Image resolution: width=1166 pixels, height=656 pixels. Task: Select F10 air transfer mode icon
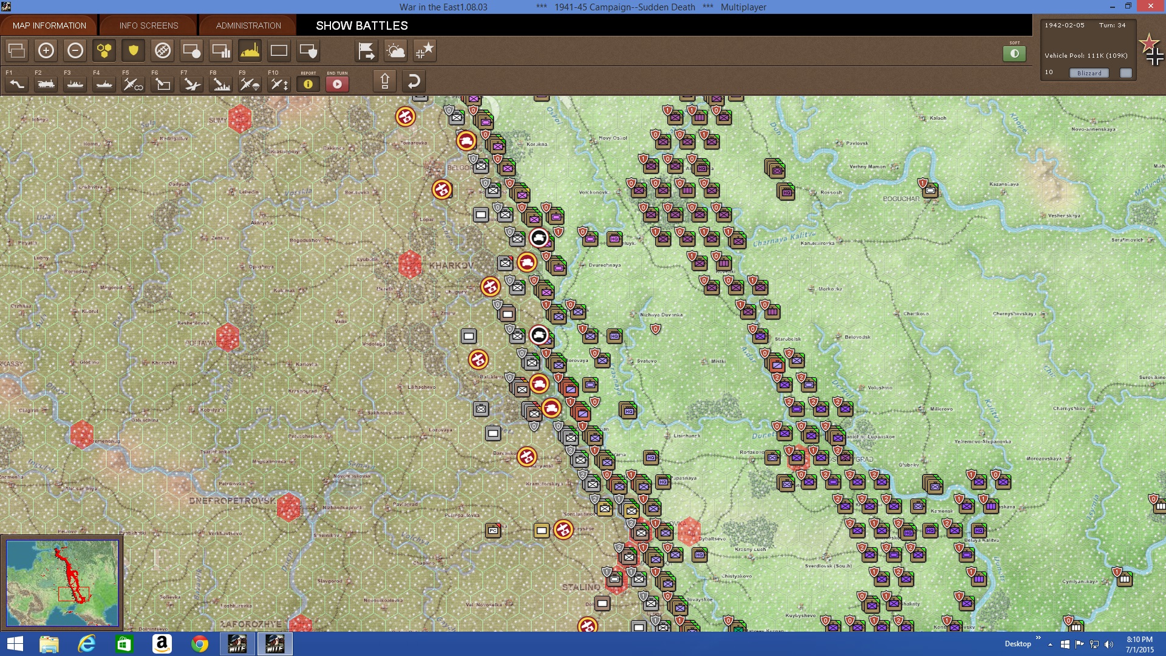coord(279,84)
